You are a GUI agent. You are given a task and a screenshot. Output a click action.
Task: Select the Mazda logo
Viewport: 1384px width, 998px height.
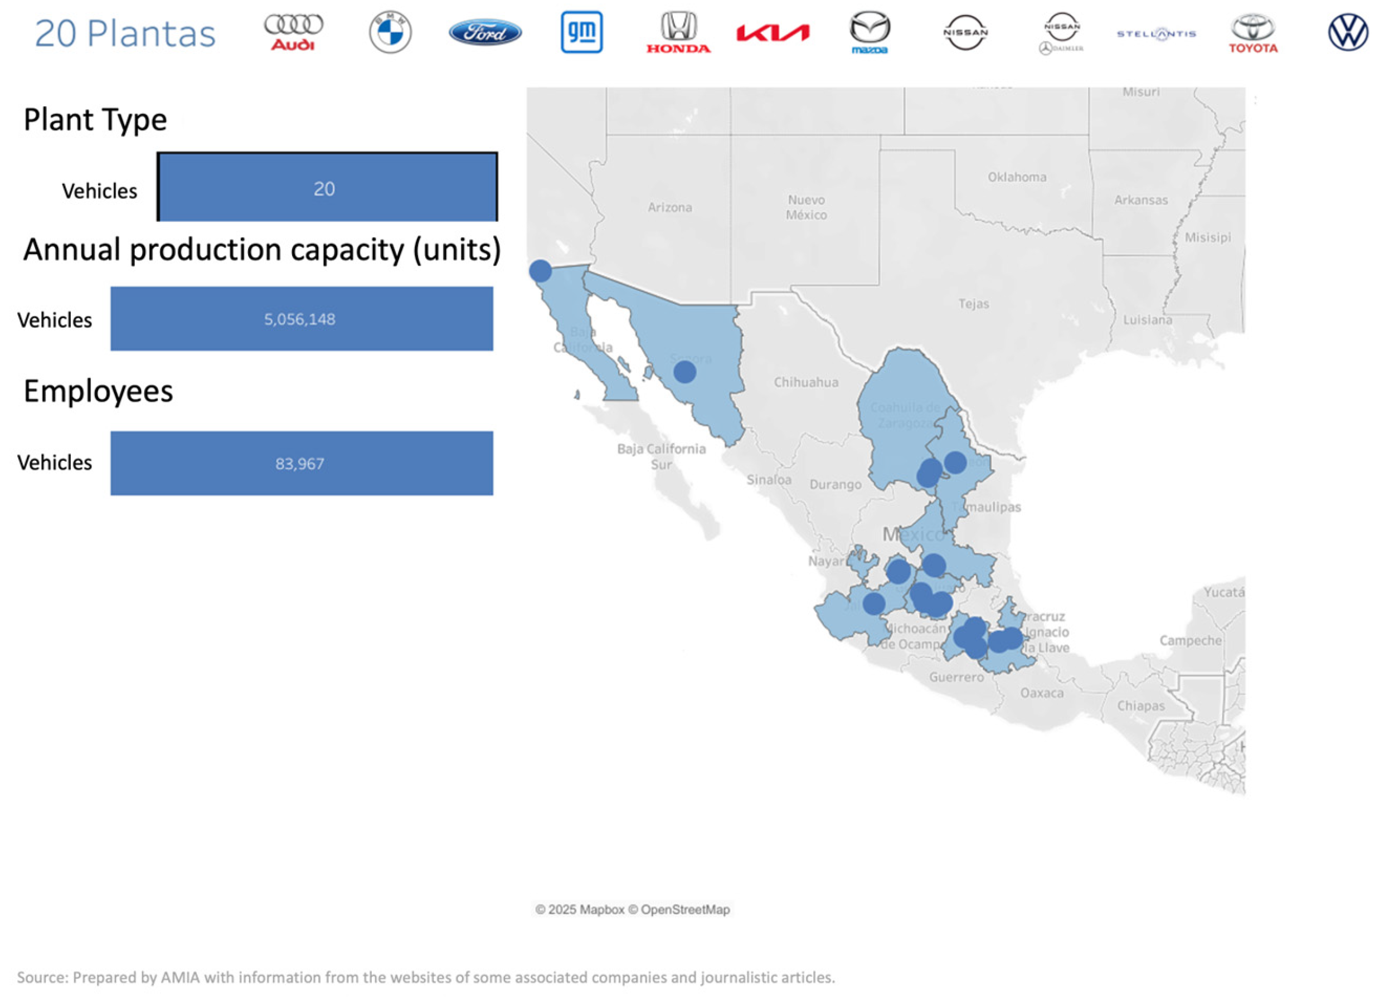point(870,32)
